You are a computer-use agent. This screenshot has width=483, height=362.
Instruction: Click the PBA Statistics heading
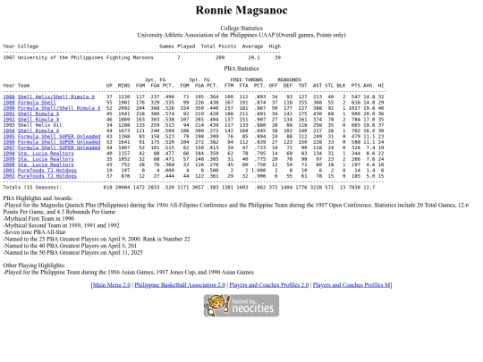(241, 68)
